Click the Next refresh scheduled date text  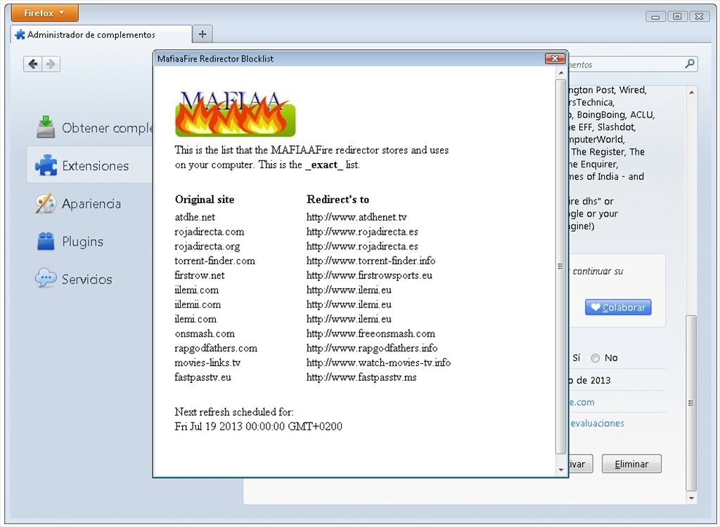pyautogui.click(x=258, y=427)
